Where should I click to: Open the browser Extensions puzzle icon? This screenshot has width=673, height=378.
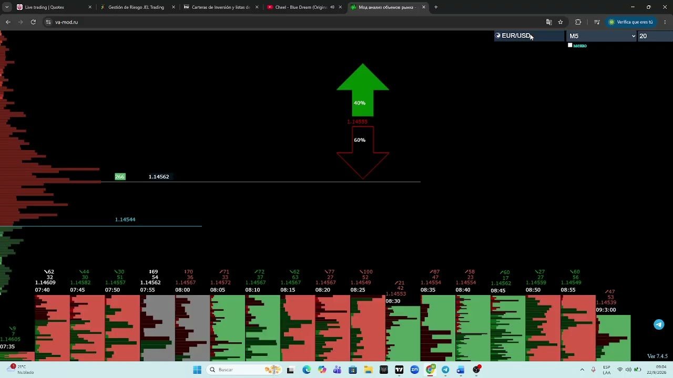tap(578, 22)
